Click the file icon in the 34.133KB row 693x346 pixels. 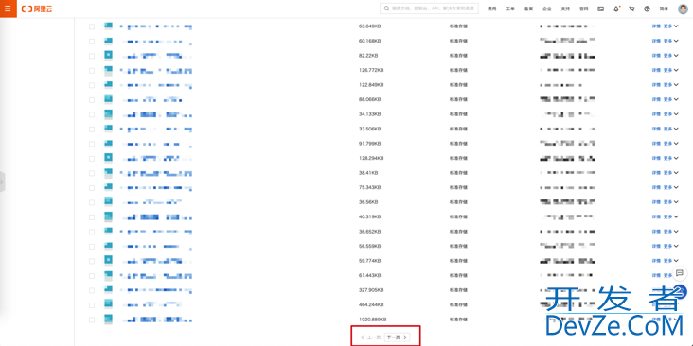pos(108,114)
